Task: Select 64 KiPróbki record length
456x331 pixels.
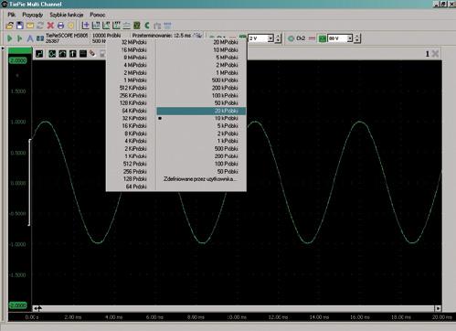Action: [x=131, y=111]
